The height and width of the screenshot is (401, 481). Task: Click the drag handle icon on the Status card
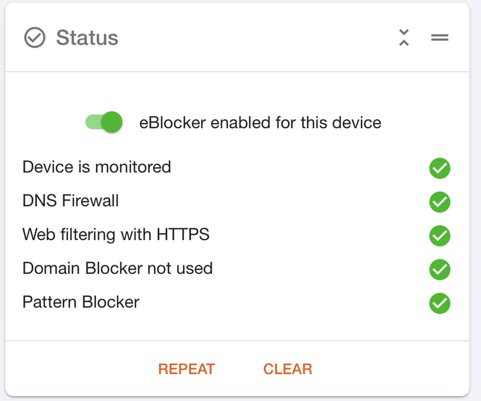440,38
